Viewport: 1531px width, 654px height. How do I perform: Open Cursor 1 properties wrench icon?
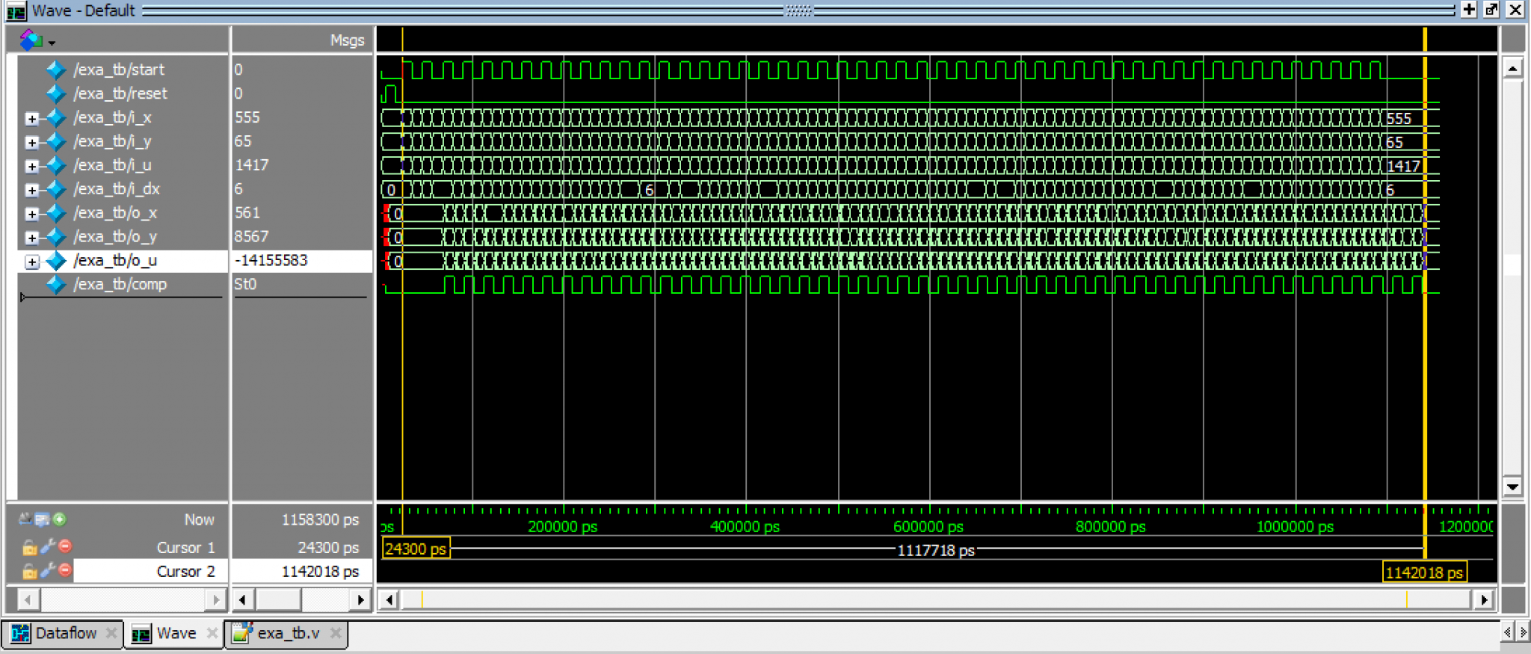[48, 546]
